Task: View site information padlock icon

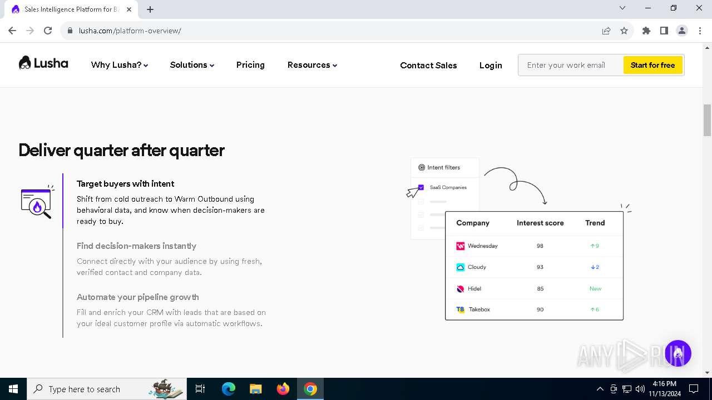Action: click(x=70, y=31)
